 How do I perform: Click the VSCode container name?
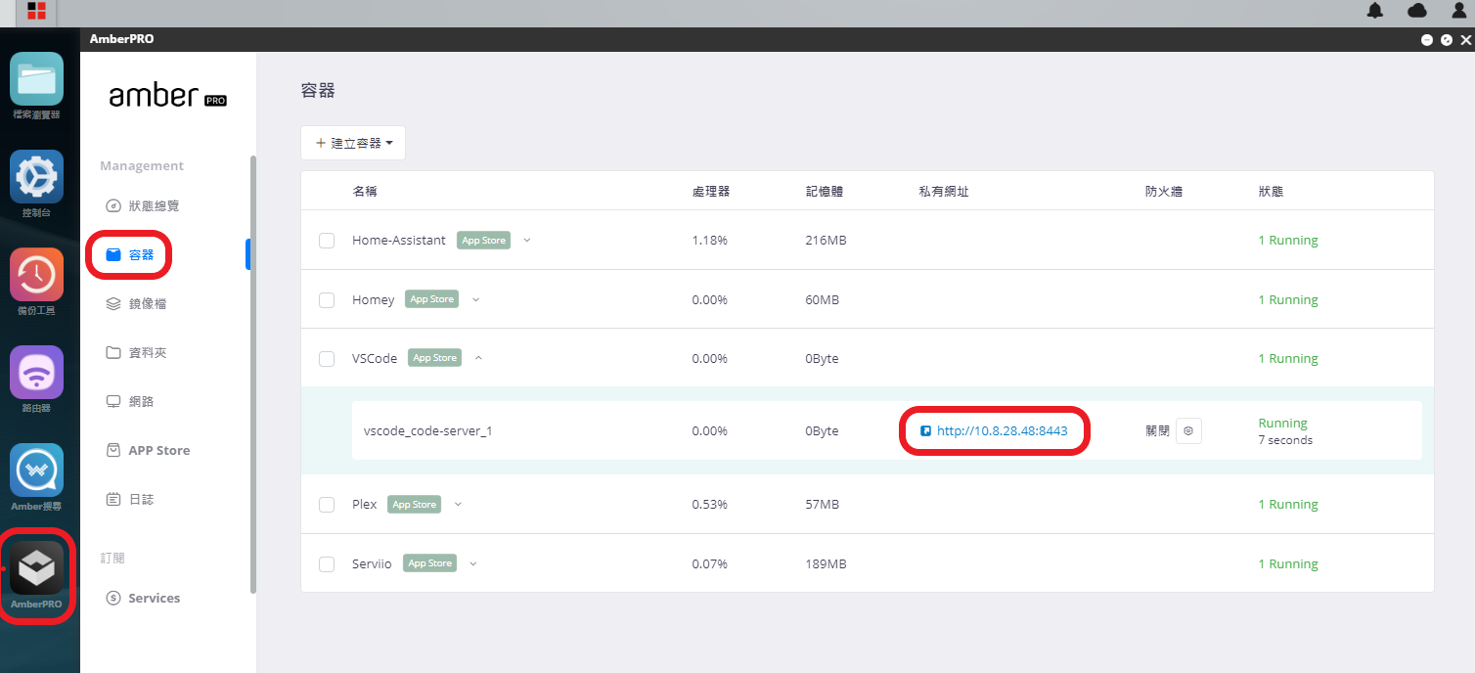375,359
